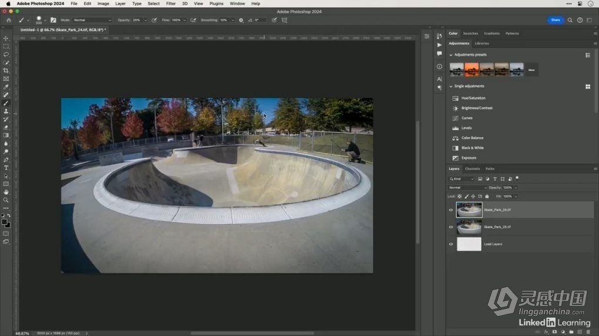Image resolution: width=599 pixels, height=336 pixels.
Task: Apply the orange adjustment preset thumbnail
Action: 472,70
